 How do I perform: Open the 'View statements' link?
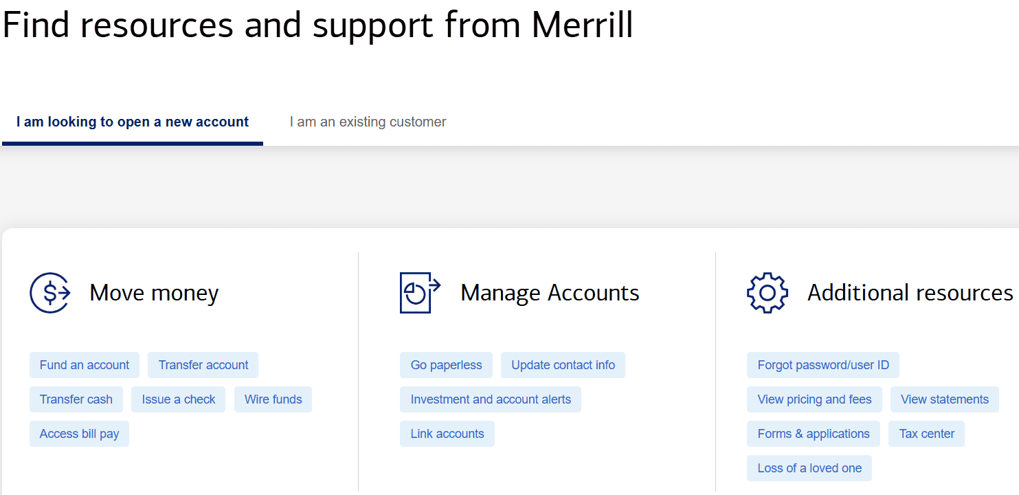945,399
